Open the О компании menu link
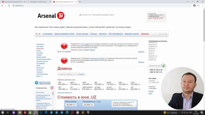 point(47,34)
